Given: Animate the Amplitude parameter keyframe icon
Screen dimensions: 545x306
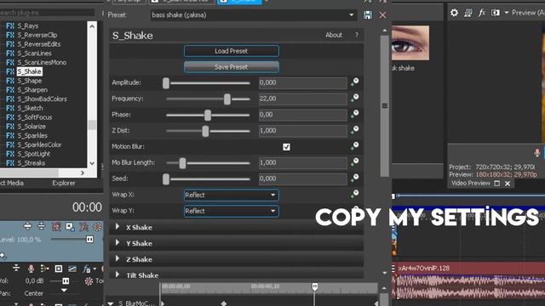Looking at the screenshot, I should pyautogui.click(x=354, y=82).
